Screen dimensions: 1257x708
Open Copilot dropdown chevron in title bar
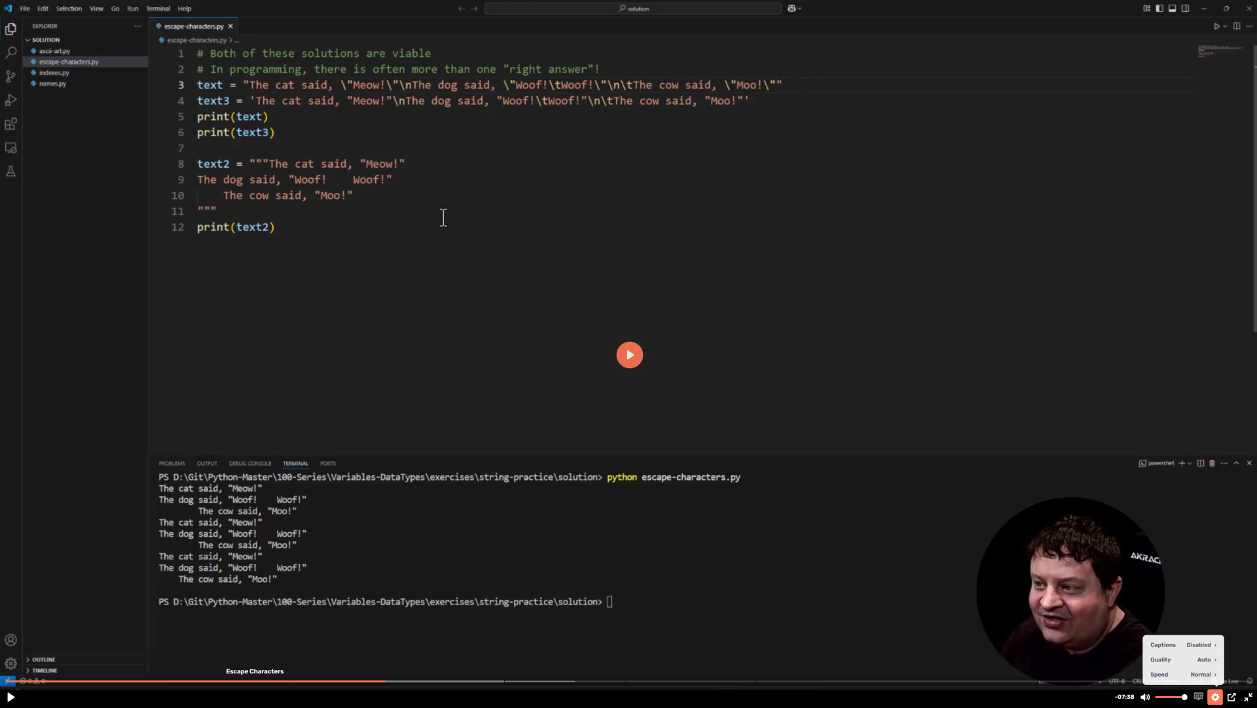coord(799,9)
